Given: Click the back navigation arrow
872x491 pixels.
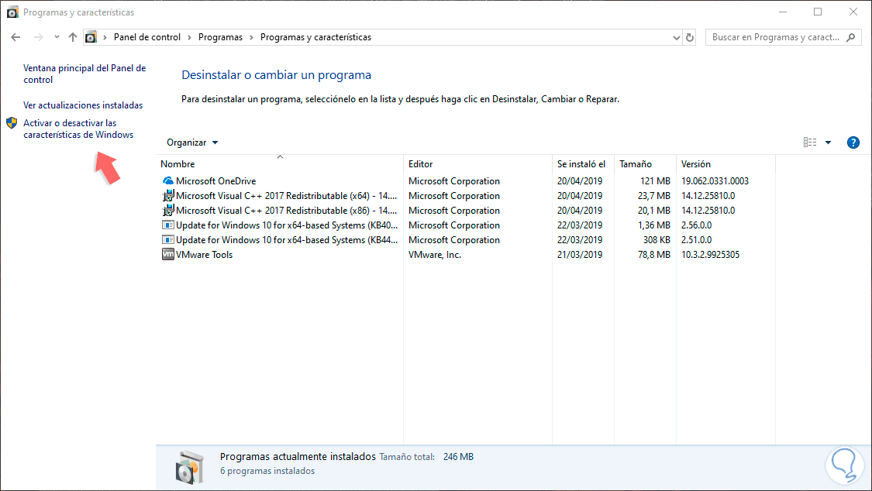Looking at the screenshot, I should 16,37.
